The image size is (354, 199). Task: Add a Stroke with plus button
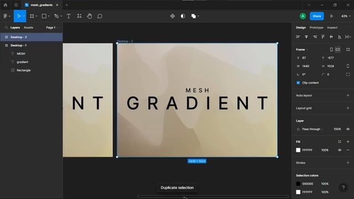pyautogui.click(x=348, y=163)
